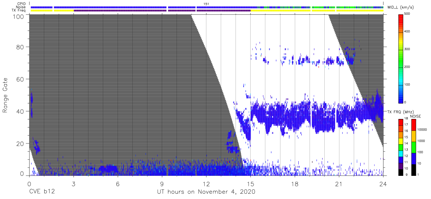The width and height of the screenshot is (431, 199).
Task: Click the '1000' tick on the NOISE scale
Action: click(422, 141)
